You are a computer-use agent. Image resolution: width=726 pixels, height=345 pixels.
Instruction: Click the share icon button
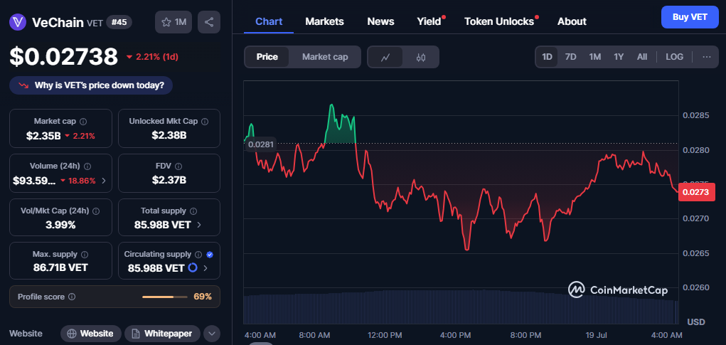click(209, 22)
